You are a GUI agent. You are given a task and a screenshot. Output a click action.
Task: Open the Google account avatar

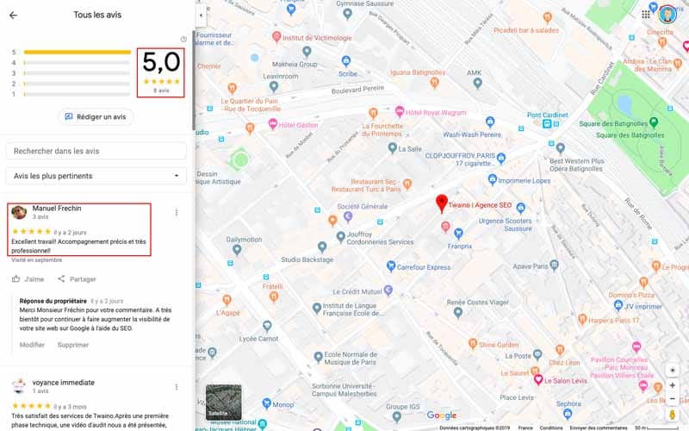[667, 15]
